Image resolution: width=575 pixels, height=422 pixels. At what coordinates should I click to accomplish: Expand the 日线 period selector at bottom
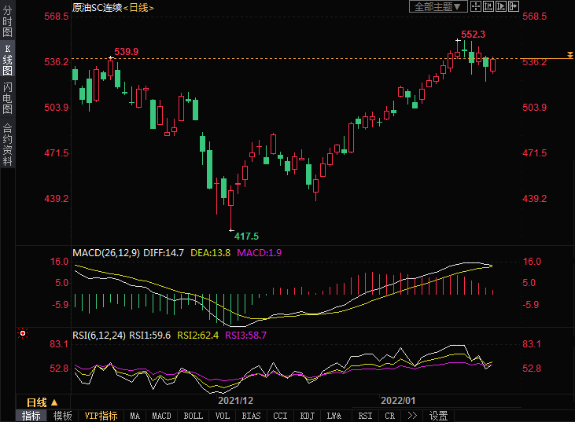42,402
